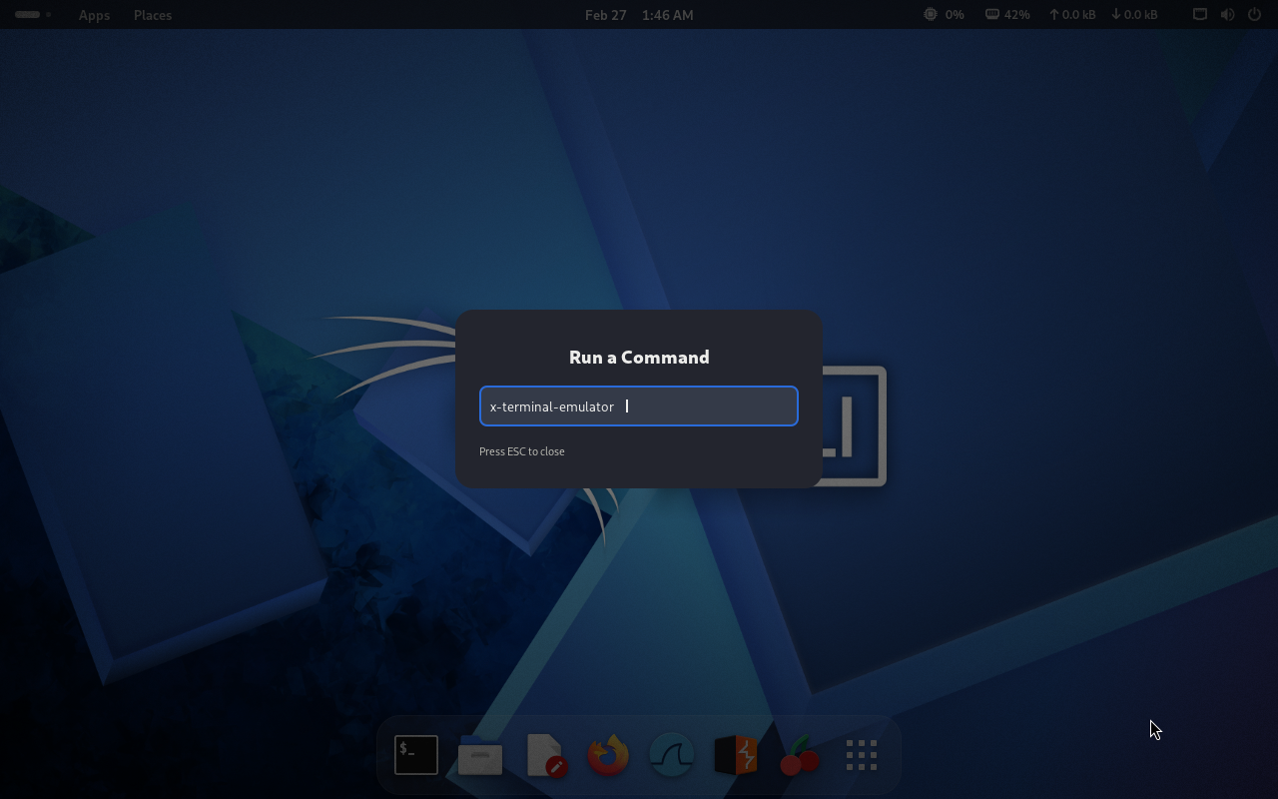The image size is (1278, 799).
Task: Open CherryTree cherries icon
Action: pyautogui.click(x=799, y=755)
